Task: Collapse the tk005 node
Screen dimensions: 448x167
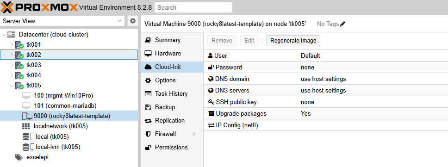Action: (x=12, y=86)
